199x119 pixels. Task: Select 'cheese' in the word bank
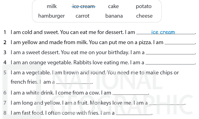click(144, 16)
